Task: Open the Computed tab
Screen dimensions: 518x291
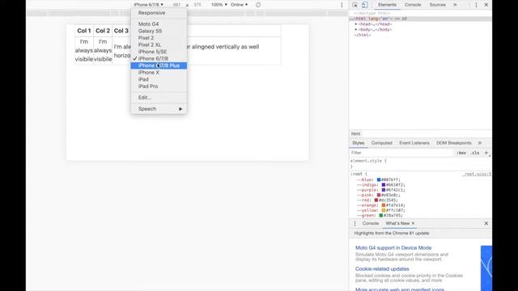Action: point(381,143)
